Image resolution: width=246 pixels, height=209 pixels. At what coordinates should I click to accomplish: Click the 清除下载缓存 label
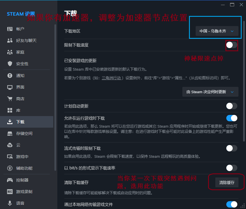coord(76,182)
